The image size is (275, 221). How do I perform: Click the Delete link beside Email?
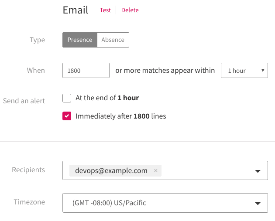tap(130, 10)
